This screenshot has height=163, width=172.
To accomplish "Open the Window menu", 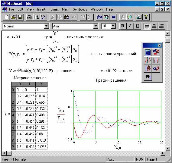I will click(96, 9).
